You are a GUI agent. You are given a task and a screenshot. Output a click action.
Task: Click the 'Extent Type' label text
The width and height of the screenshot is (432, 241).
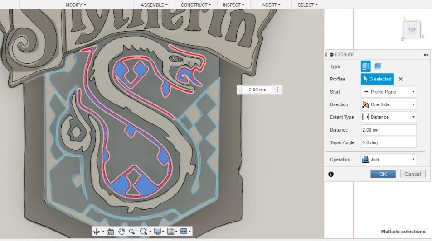click(x=342, y=117)
